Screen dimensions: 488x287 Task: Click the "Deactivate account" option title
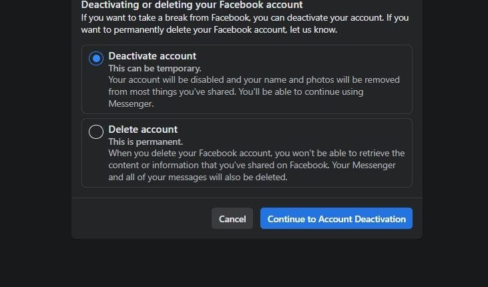tap(152, 56)
